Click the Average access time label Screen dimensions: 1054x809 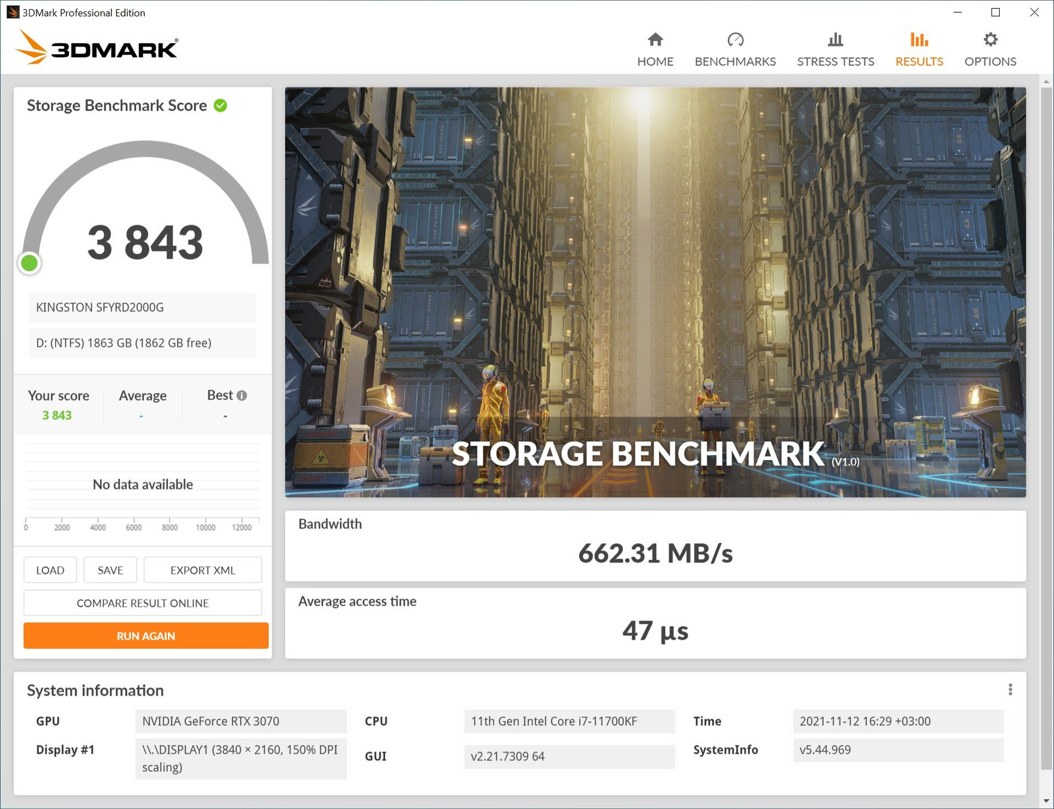click(357, 602)
